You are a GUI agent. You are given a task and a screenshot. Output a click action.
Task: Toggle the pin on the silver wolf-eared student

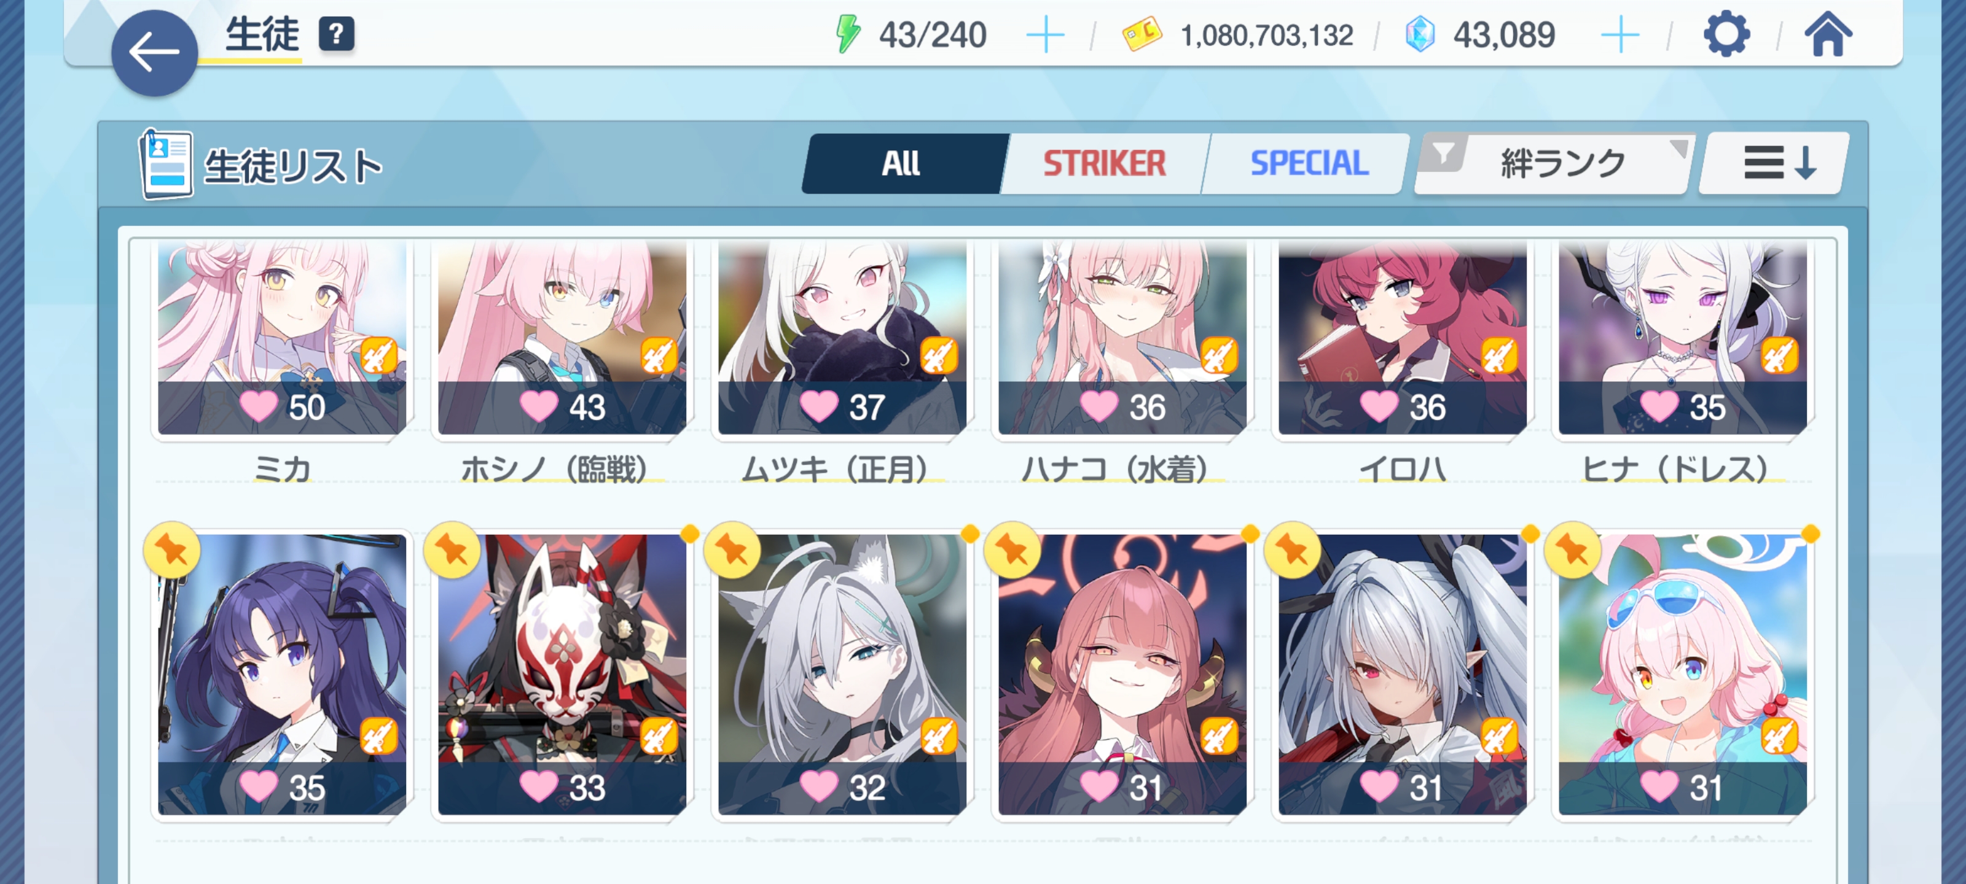click(732, 550)
